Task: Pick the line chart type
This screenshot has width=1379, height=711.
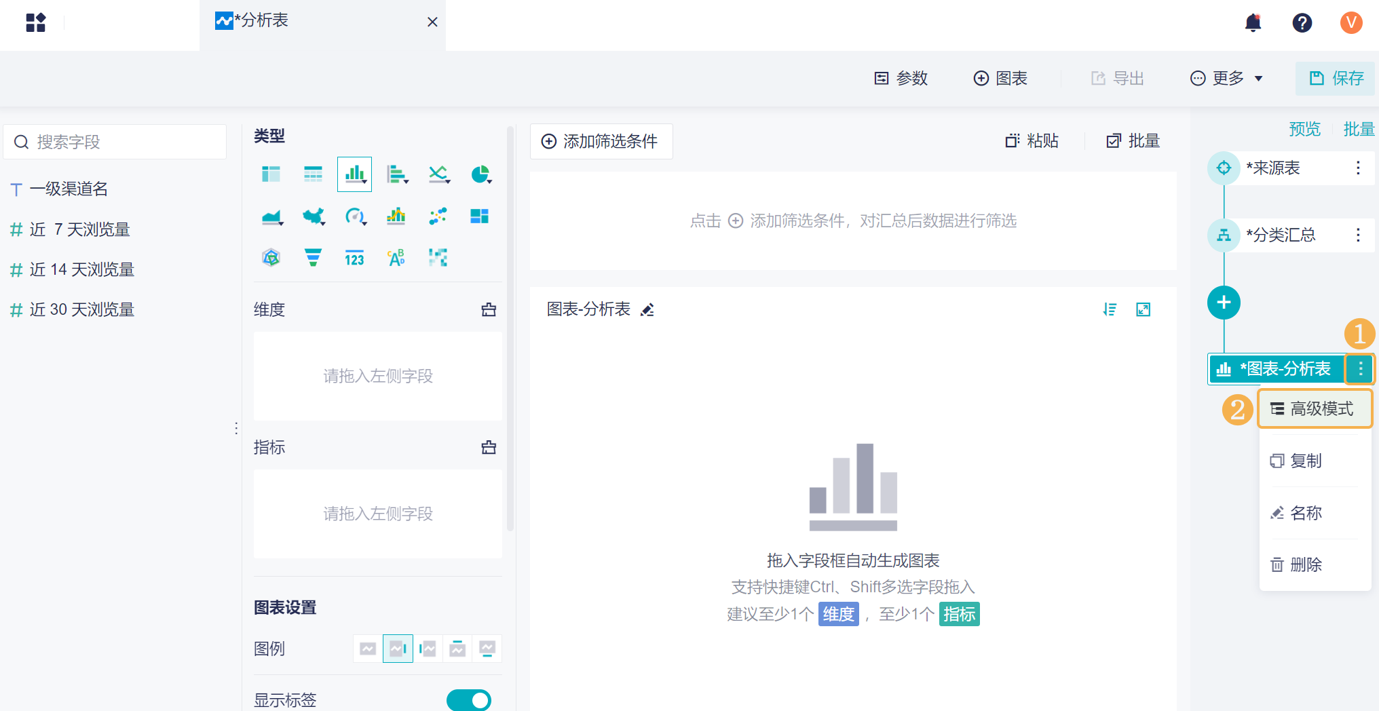Action: tap(439, 174)
